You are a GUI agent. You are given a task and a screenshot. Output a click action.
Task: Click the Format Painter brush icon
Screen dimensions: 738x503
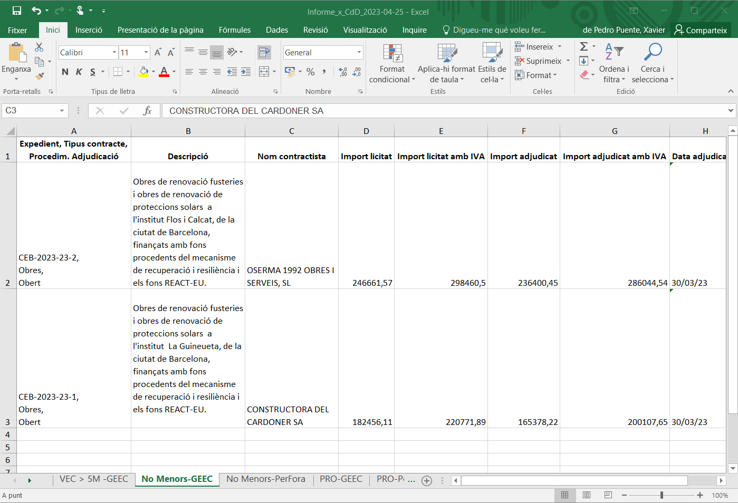(40, 76)
